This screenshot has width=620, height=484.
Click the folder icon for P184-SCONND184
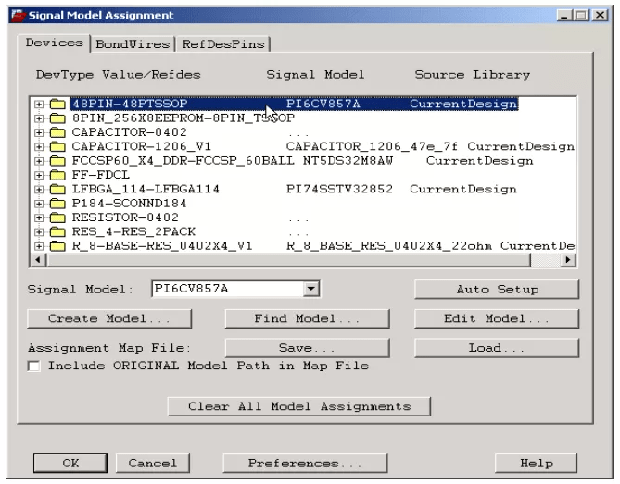pyautogui.click(x=57, y=204)
